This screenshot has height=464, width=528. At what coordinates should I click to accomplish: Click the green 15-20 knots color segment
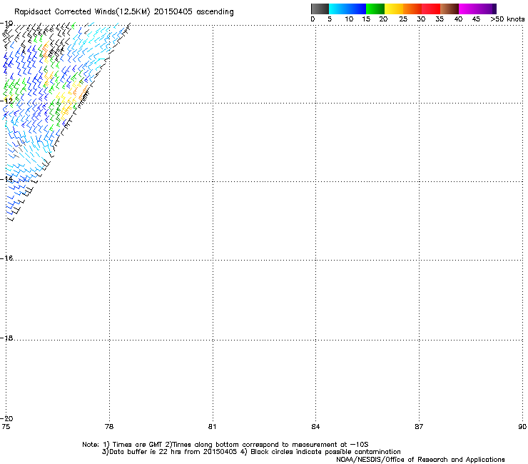point(375,9)
